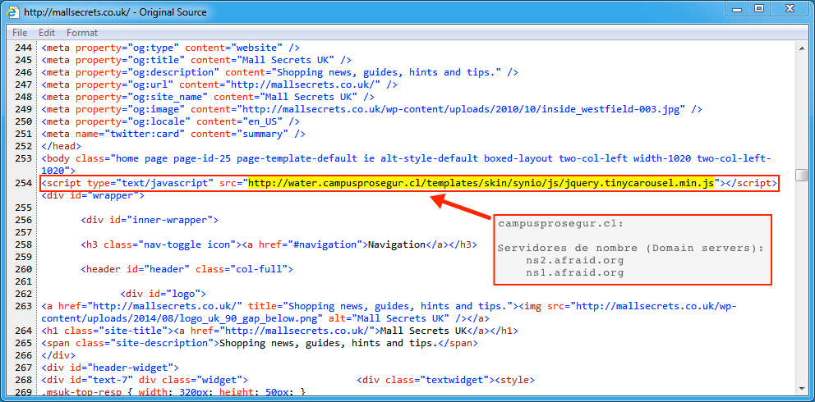
Task: Click the ns1.afraid.org text
Action: click(575, 273)
